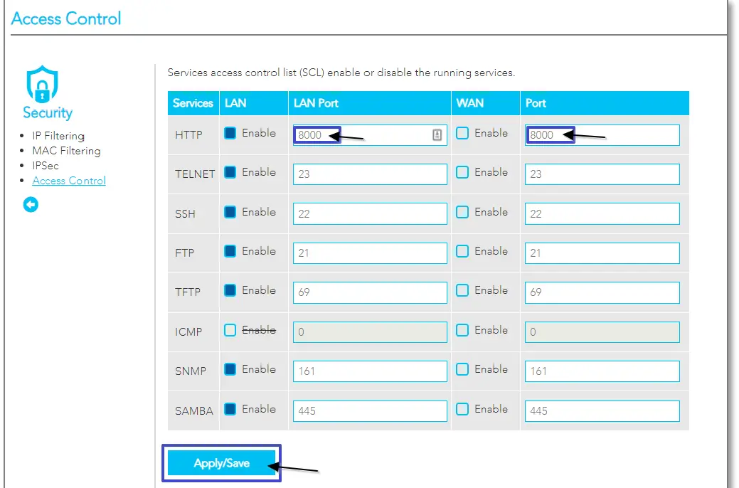Screen dimensions: 739x488
Task: Toggle HTTP LAN Enable checkbox
Action: click(230, 133)
